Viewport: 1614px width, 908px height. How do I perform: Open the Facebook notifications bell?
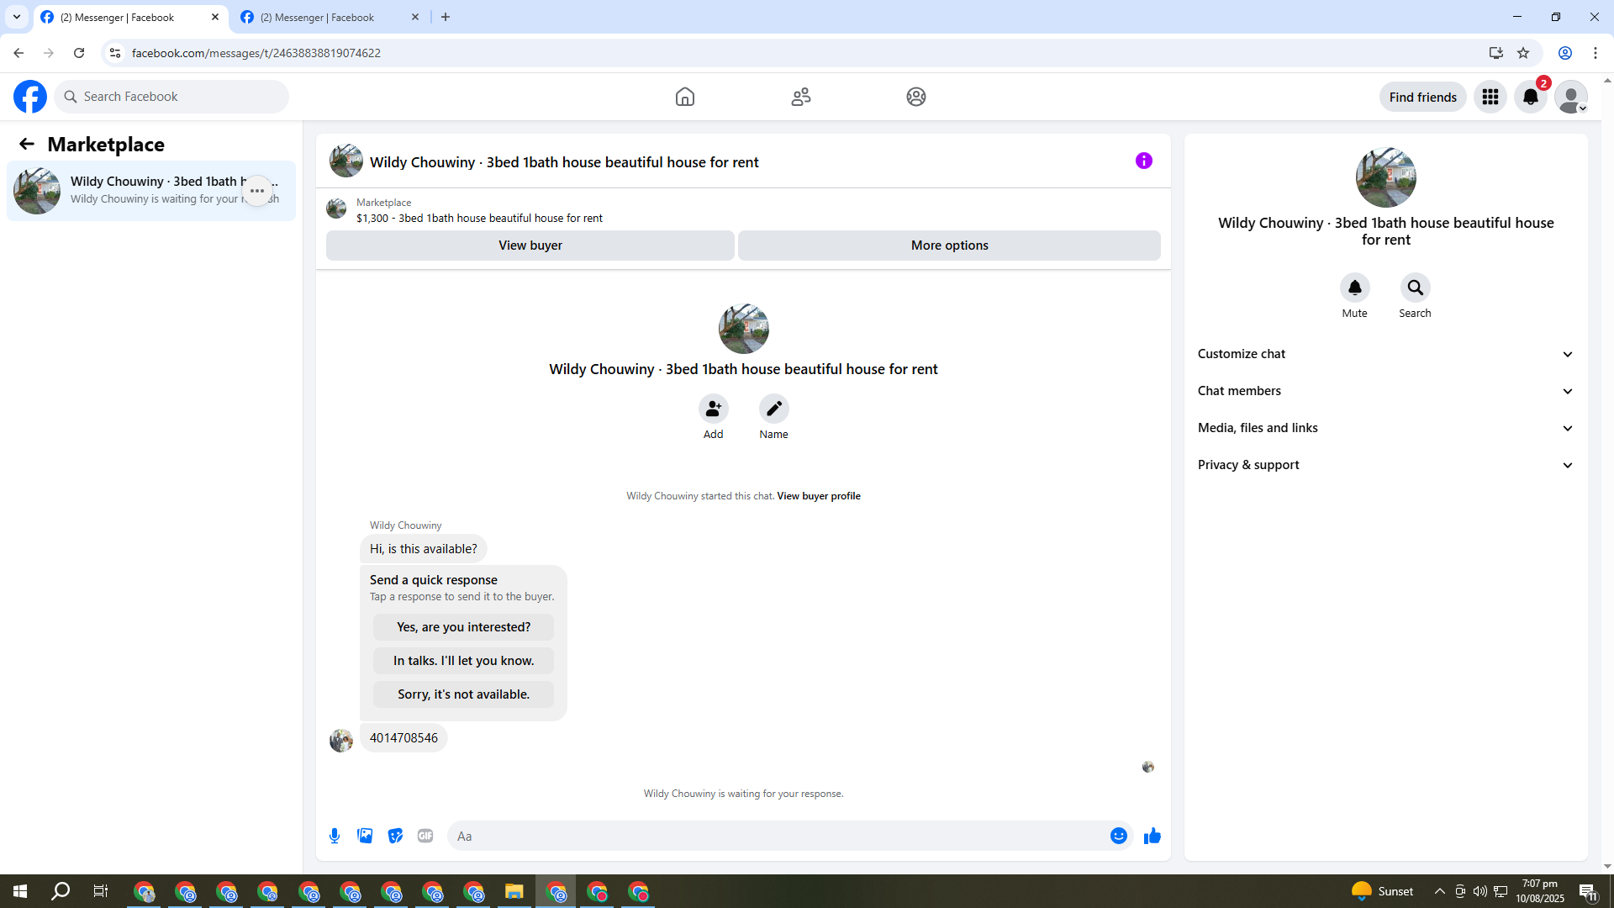point(1530,98)
